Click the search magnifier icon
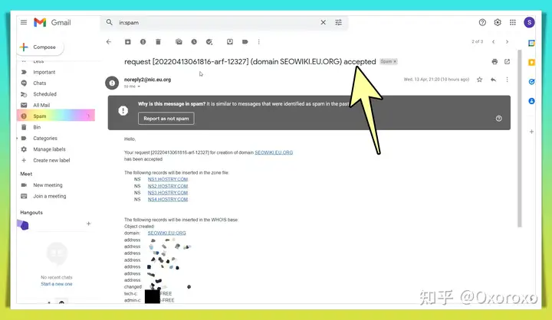 110,22
